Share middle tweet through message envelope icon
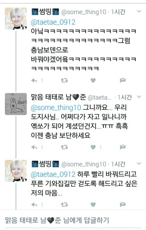This screenshot has width=146, height=230. [123, 147]
